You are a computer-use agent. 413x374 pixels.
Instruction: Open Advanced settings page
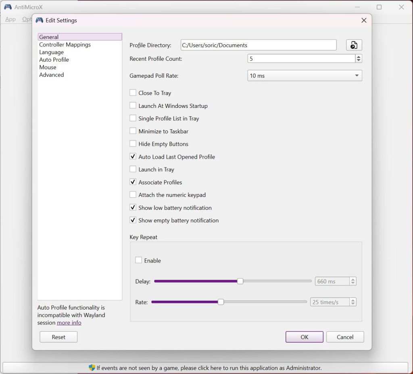pyautogui.click(x=80, y=74)
